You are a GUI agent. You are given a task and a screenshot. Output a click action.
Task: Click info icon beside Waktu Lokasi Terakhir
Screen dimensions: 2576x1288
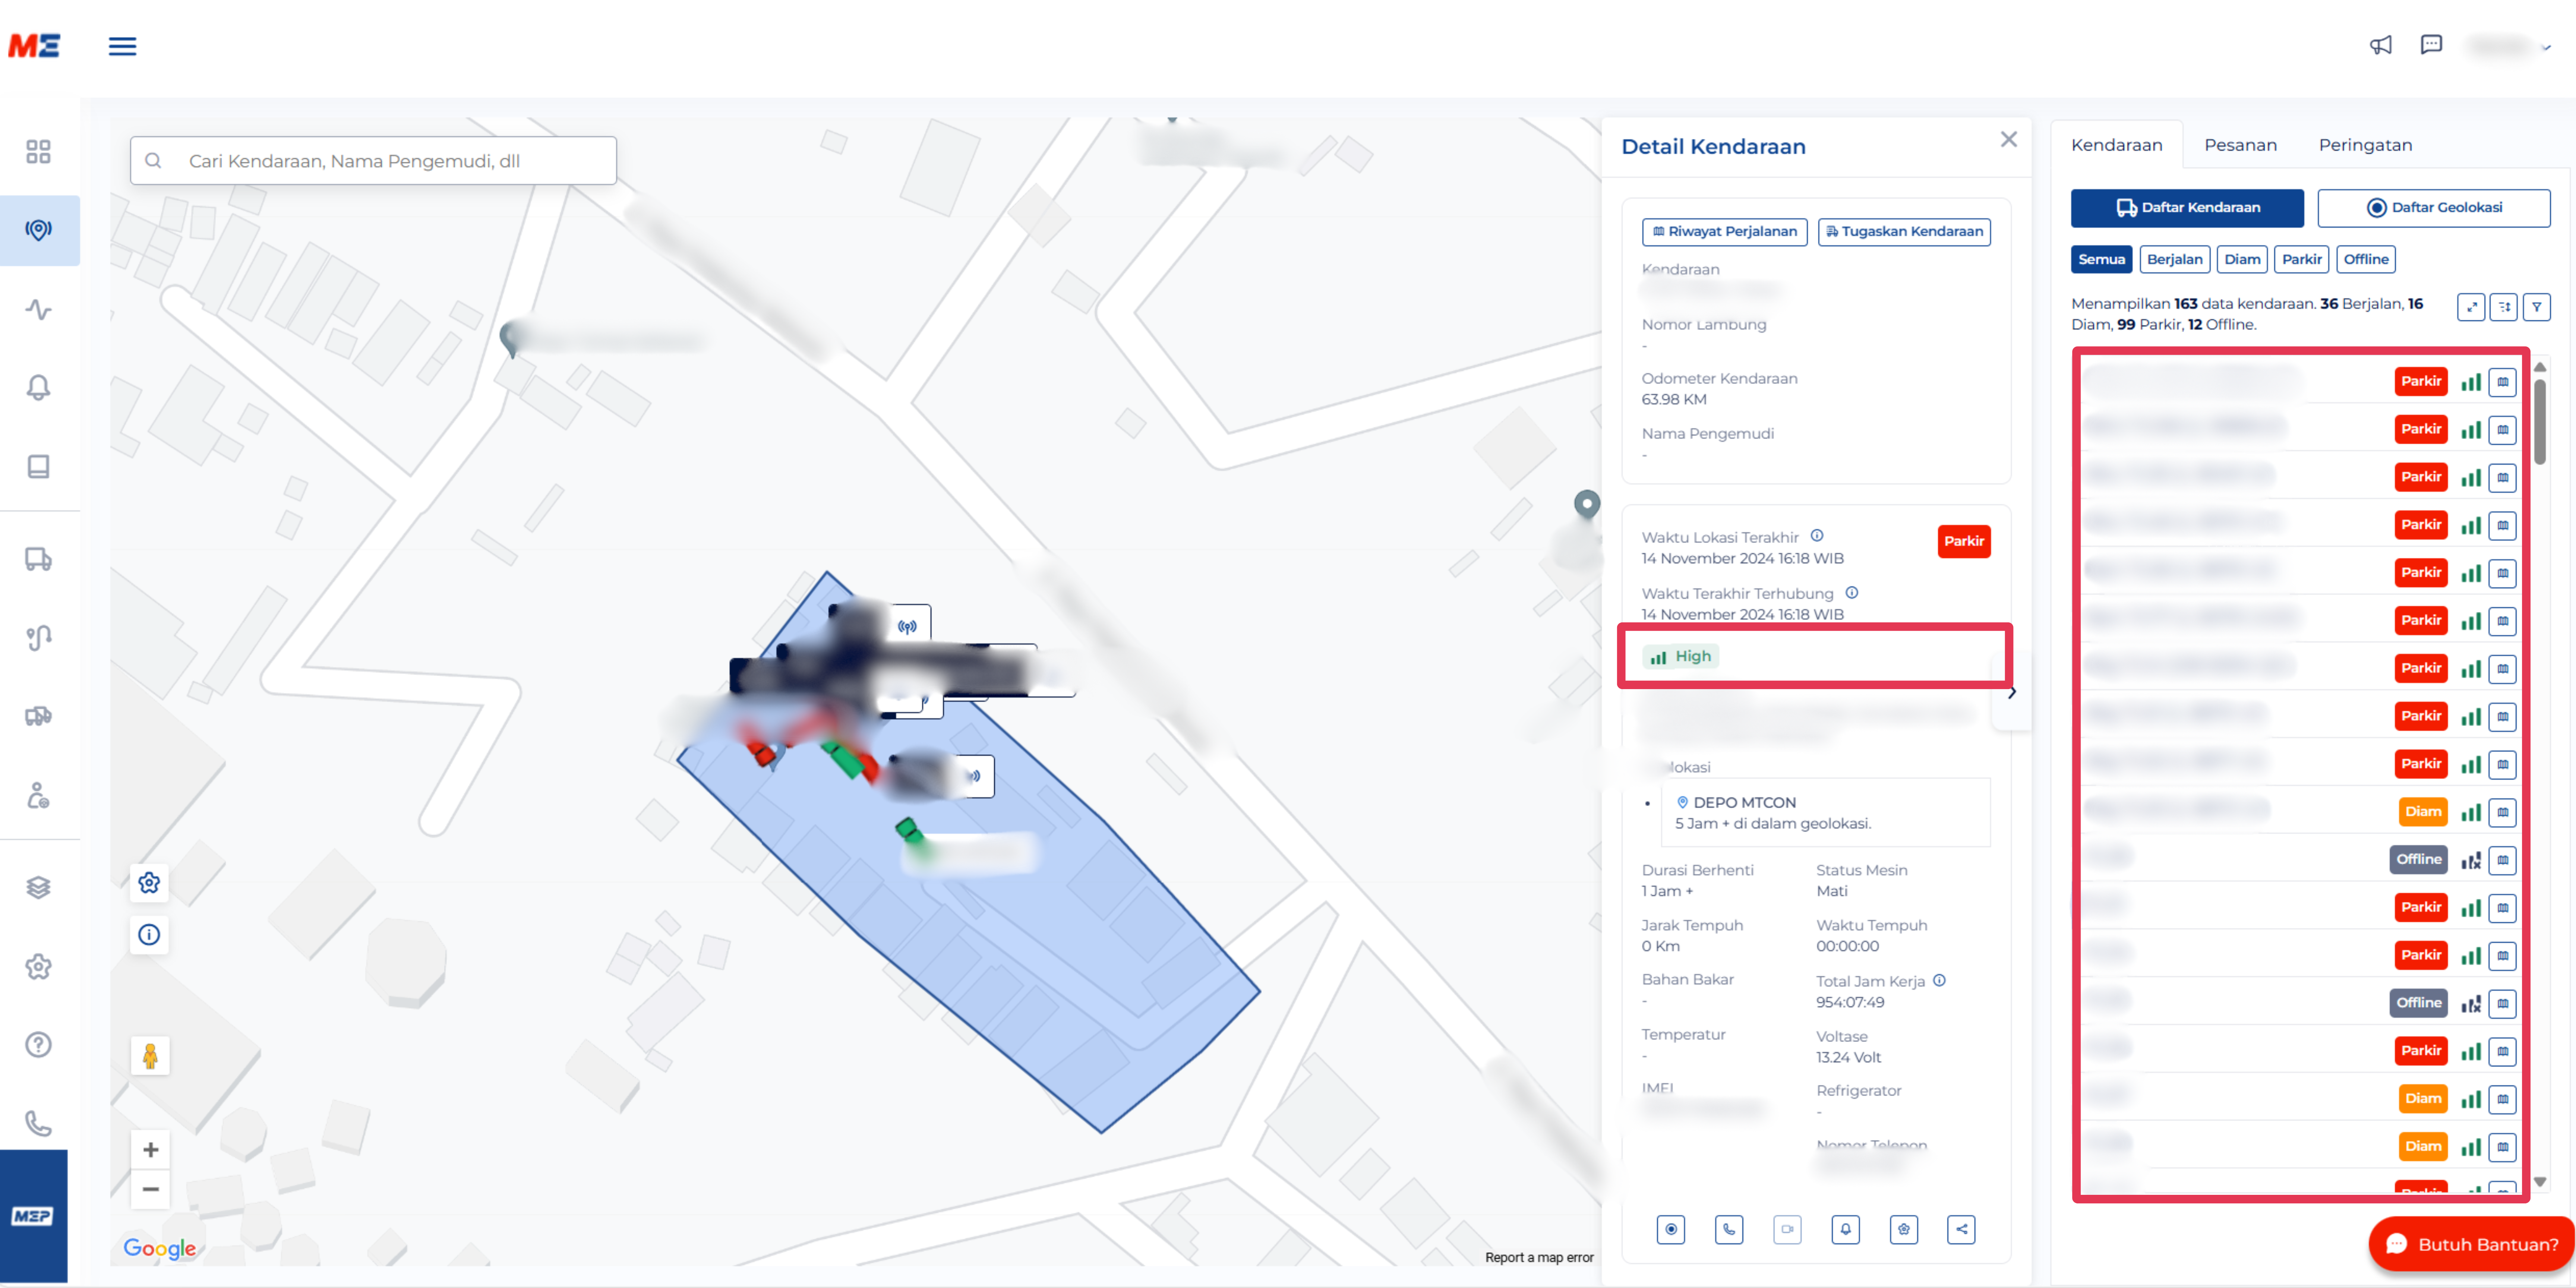[1817, 536]
